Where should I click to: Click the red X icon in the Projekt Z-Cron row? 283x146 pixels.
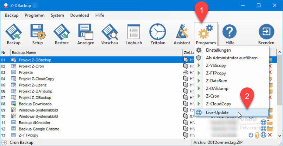pyautogui.click(x=270, y=66)
